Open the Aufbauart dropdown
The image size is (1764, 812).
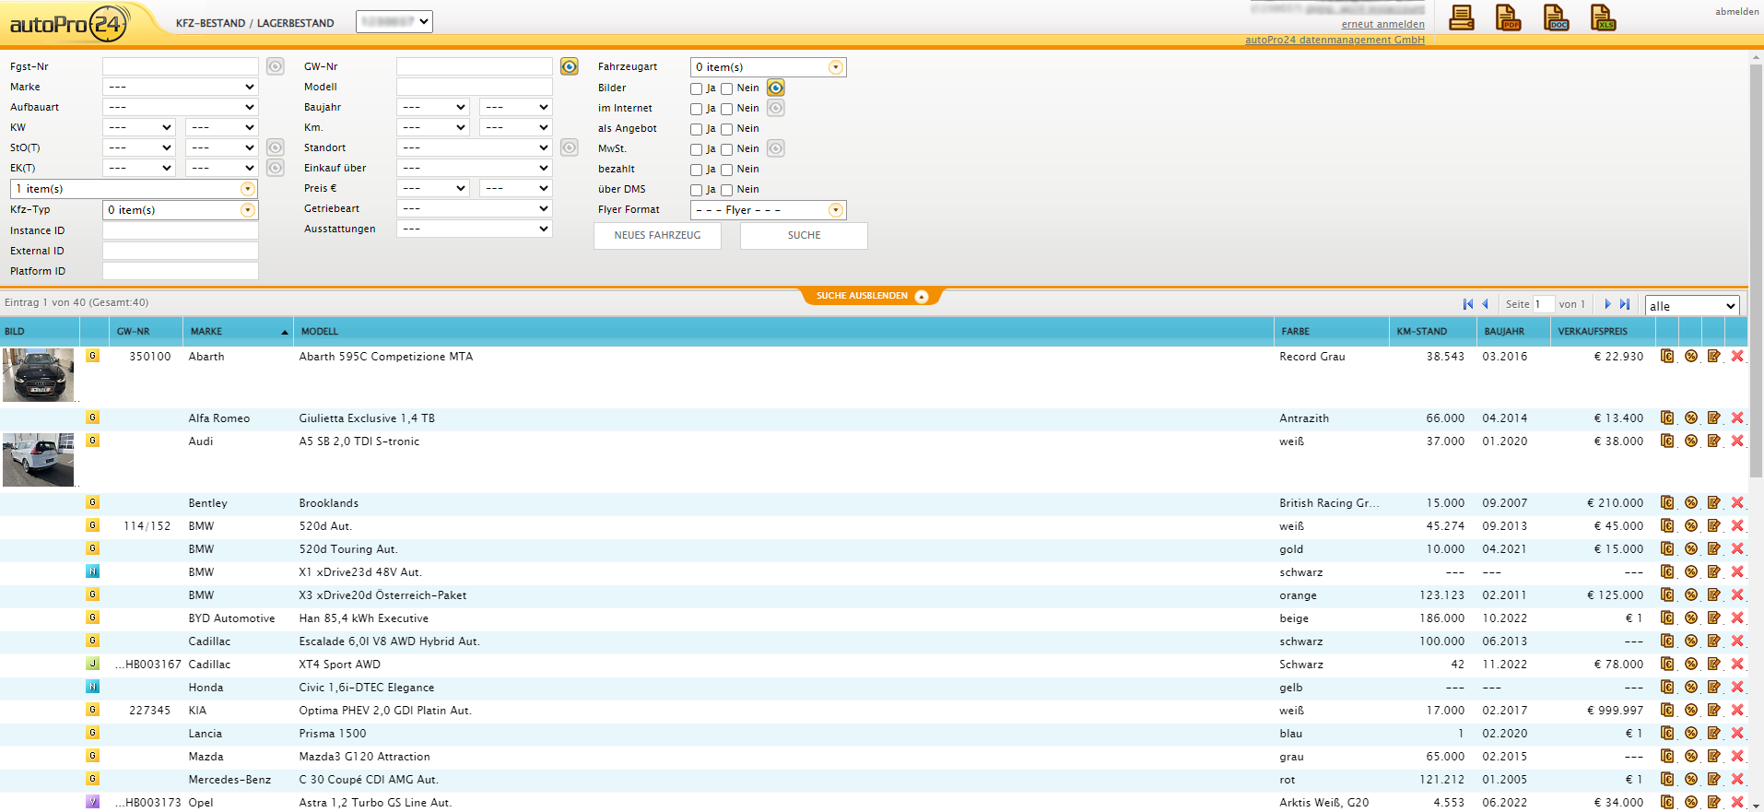click(181, 107)
